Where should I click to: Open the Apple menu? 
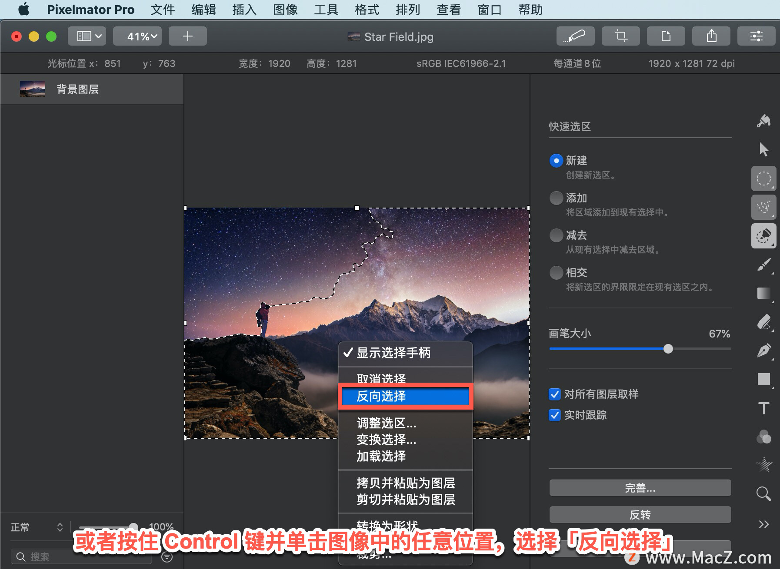(x=24, y=9)
